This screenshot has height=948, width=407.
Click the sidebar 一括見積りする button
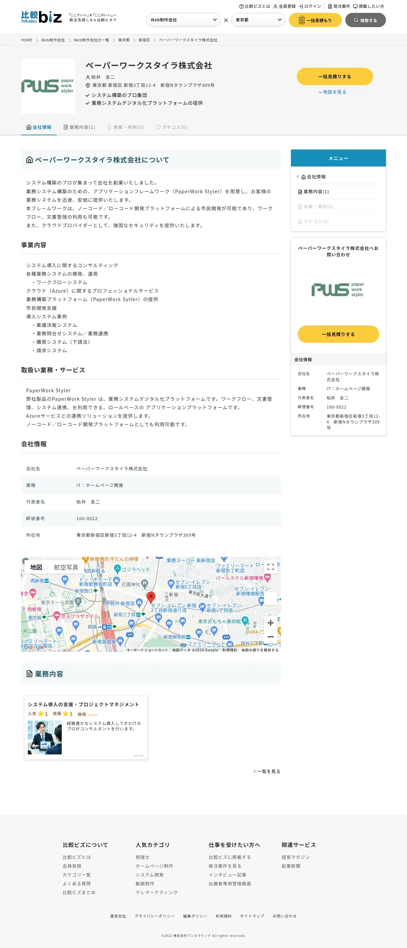[338, 334]
